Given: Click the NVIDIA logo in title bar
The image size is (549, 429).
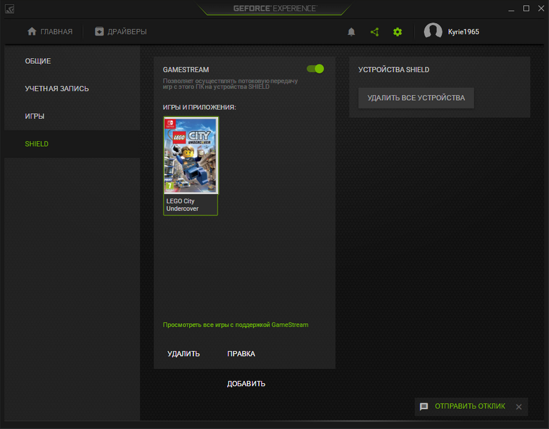Looking at the screenshot, I should 10,9.
